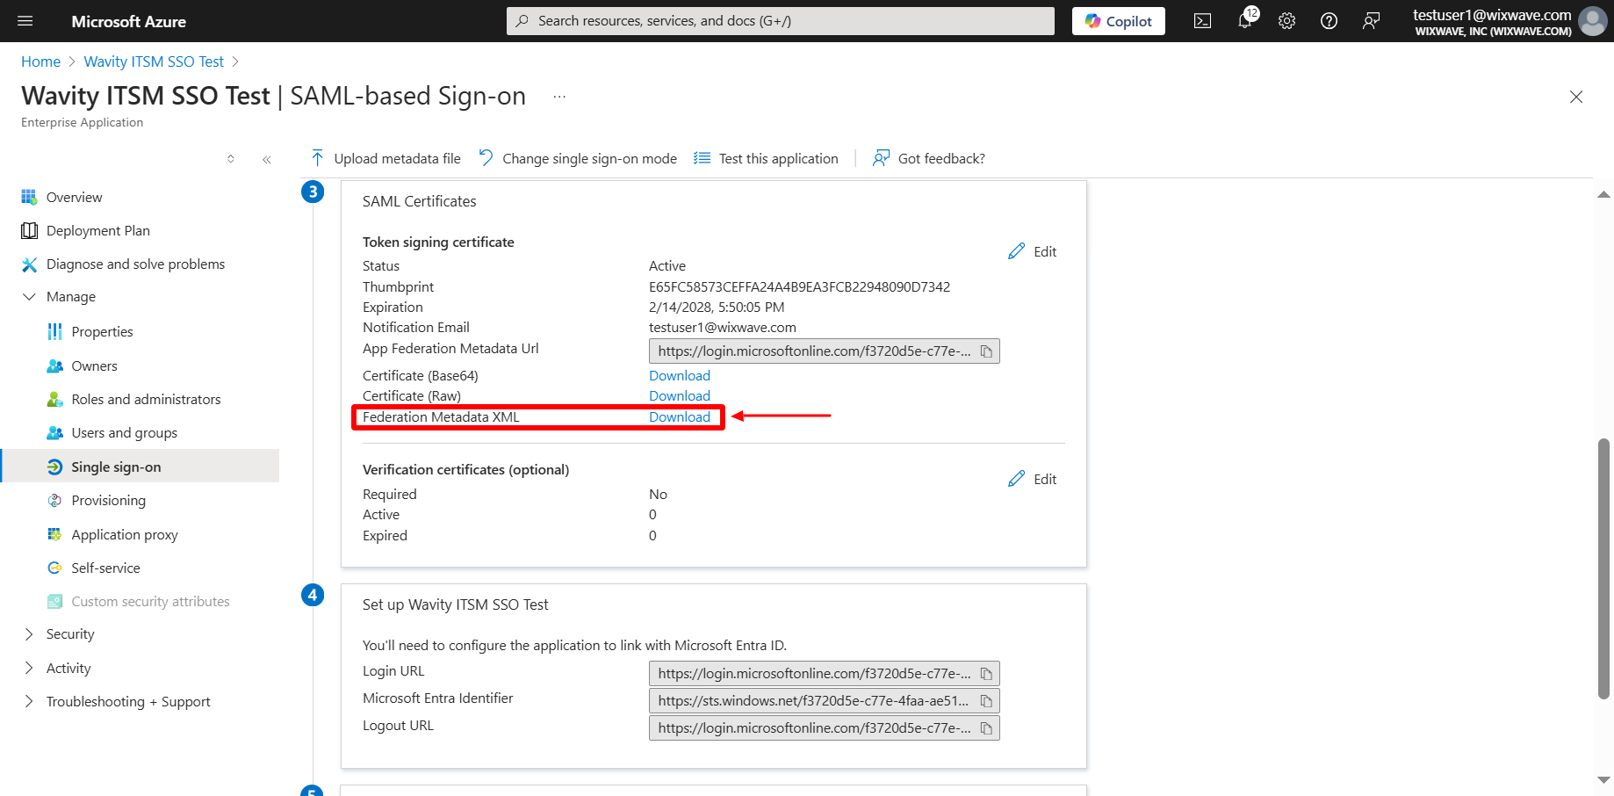Screen dimensions: 1614x796
Task: Open the Azure portal hamburger menu
Action: (x=25, y=21)
